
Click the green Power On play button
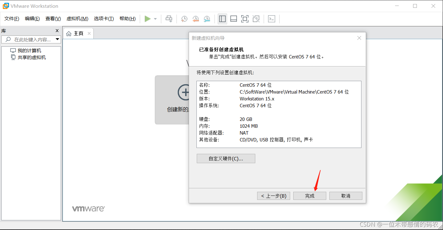[x=148, y=19]
